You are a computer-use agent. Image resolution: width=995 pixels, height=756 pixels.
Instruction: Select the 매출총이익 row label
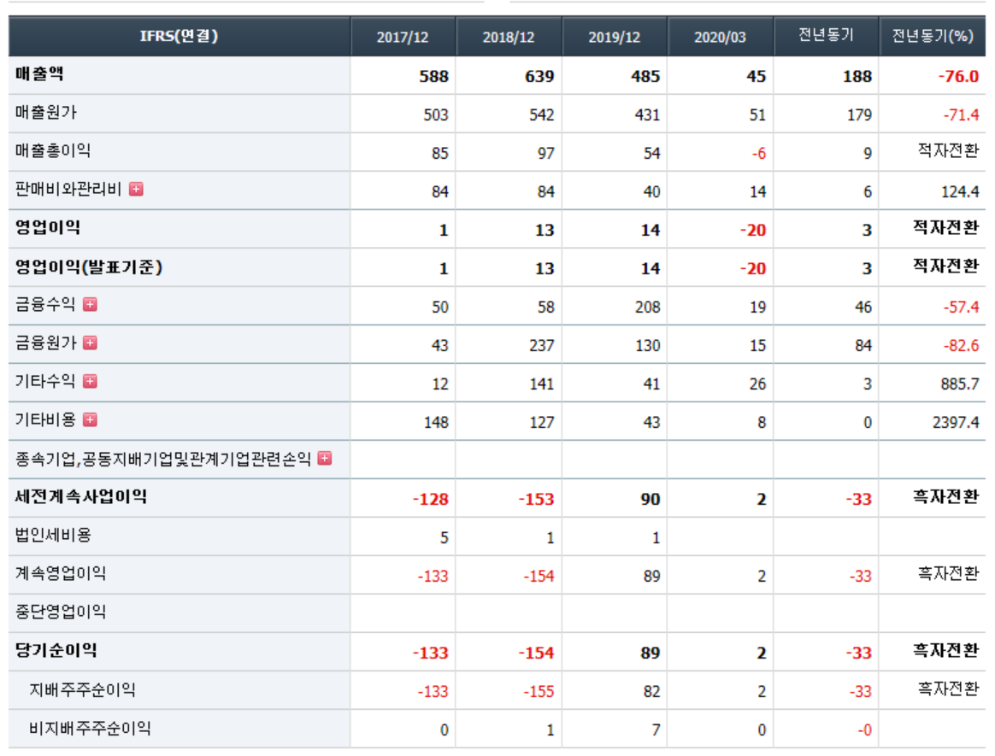tap(53, 150)
